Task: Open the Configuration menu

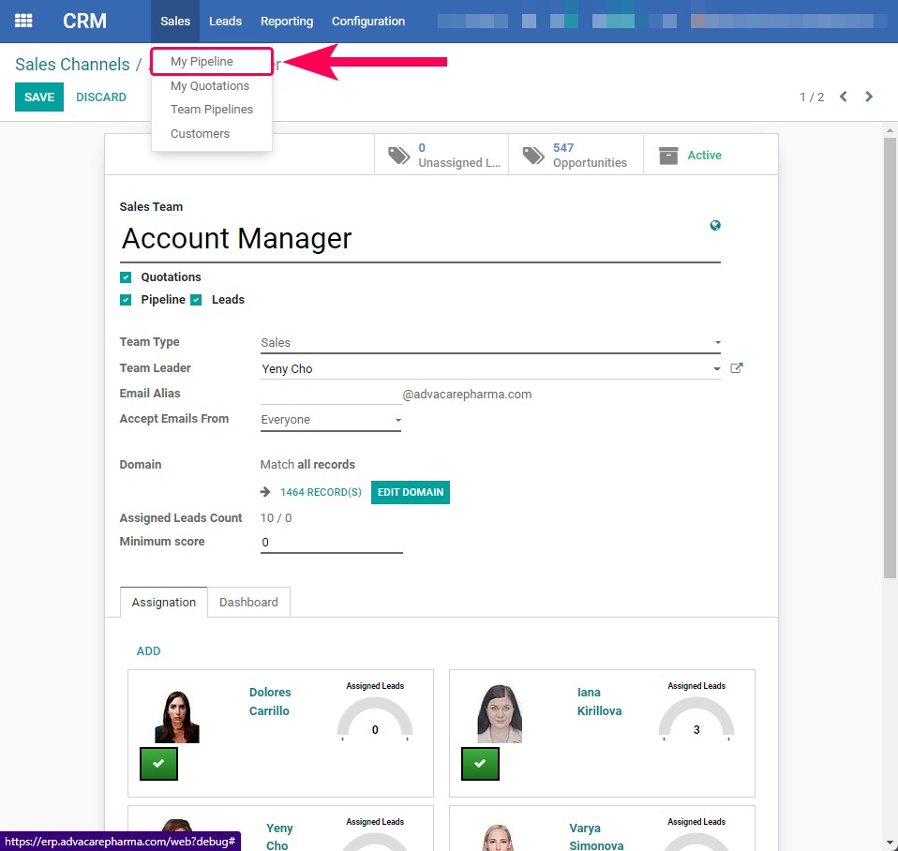Action: (x=368, y=22)
